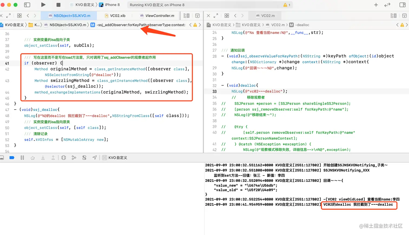This screenshot has width=409, height=235.
Task: Click the NSLog(@"vc02~~~dealloc") line
Action: [x=259, y=91]
